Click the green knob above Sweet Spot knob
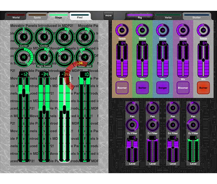 pyautogui.click(x=85, y=37)
